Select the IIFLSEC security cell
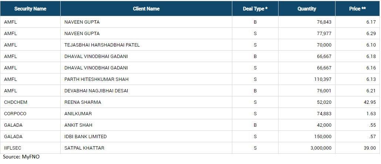 [x=30, y=148]
